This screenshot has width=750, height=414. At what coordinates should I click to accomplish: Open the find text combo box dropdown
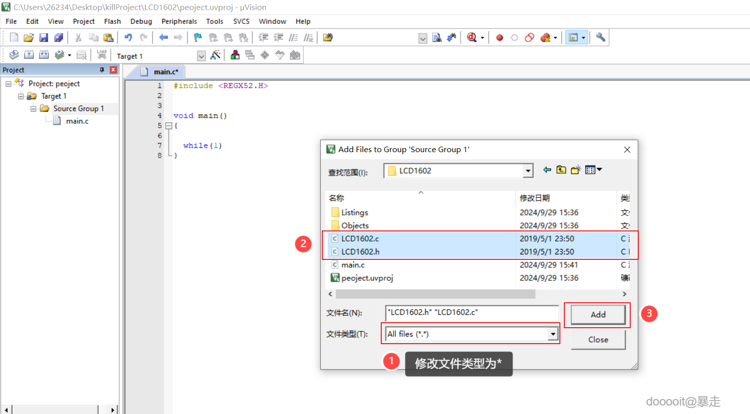pyautogui.click(x=423, y=38)
